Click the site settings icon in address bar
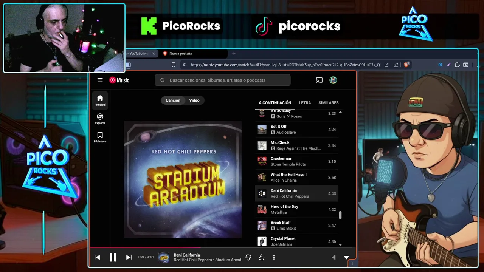The height and width of the screenshot is (272, 484). 185,65
